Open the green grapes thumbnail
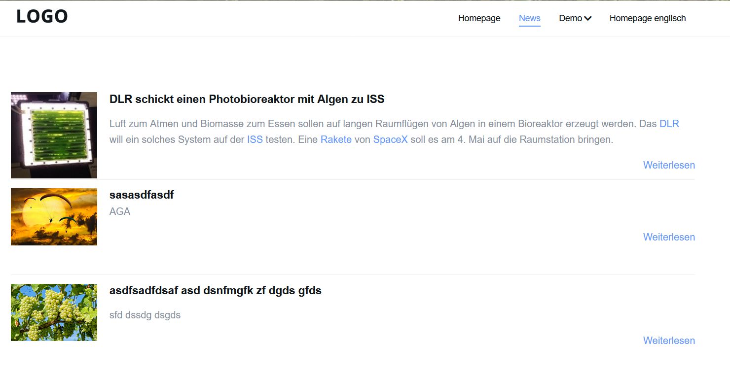730x377 pixels. pos(54,312)
